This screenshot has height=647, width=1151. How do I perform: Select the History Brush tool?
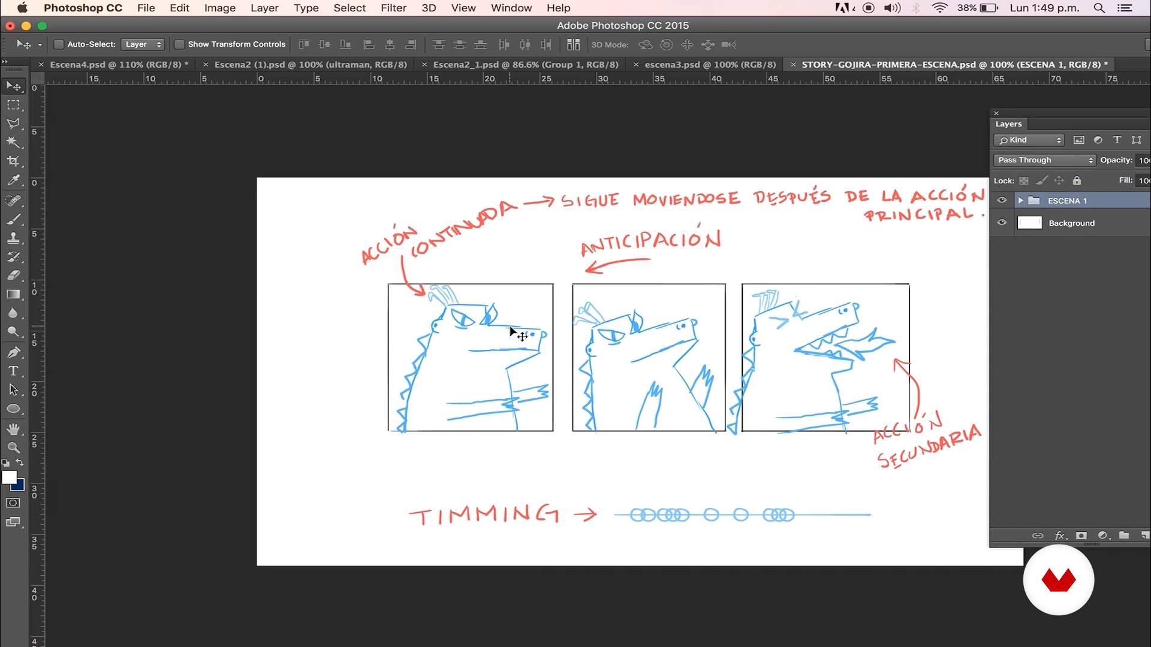[x=14, y=256]
